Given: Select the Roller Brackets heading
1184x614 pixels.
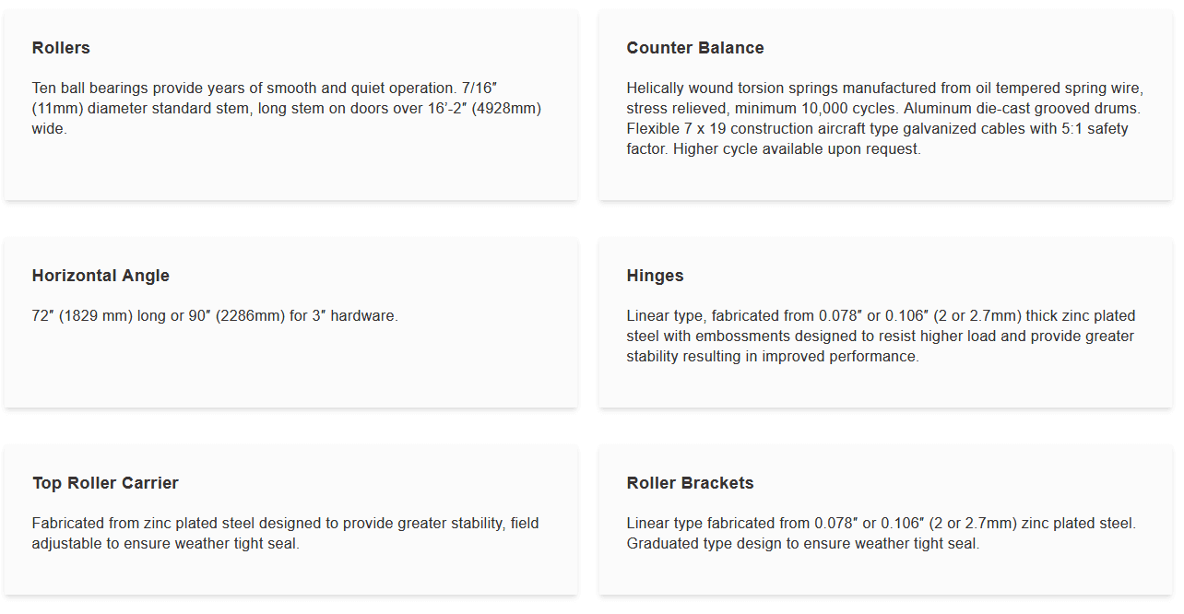Looking at the screenshot, I should 690,483.
